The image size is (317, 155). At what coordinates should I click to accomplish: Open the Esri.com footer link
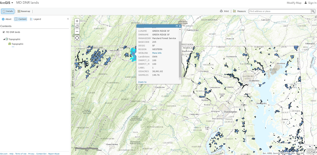pyautogui.click(x=3, y=154)
